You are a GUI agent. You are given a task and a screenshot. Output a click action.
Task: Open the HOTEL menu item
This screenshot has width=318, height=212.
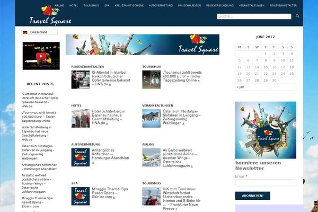(x=74, y=5)
